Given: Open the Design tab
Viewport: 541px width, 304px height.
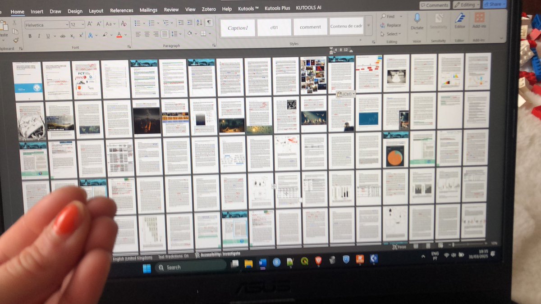Looking at the screenshot, I should pyautogui.click(x=75, y=11).
